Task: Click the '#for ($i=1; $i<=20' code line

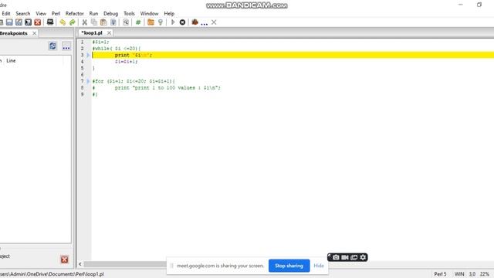Action: click(134, 81)
